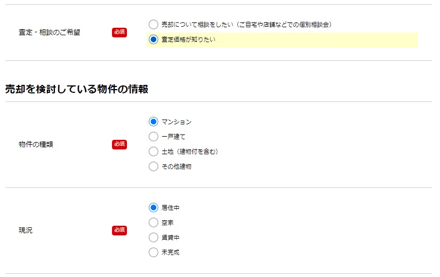Choose 一戸建て as property type

coord(153,137)
